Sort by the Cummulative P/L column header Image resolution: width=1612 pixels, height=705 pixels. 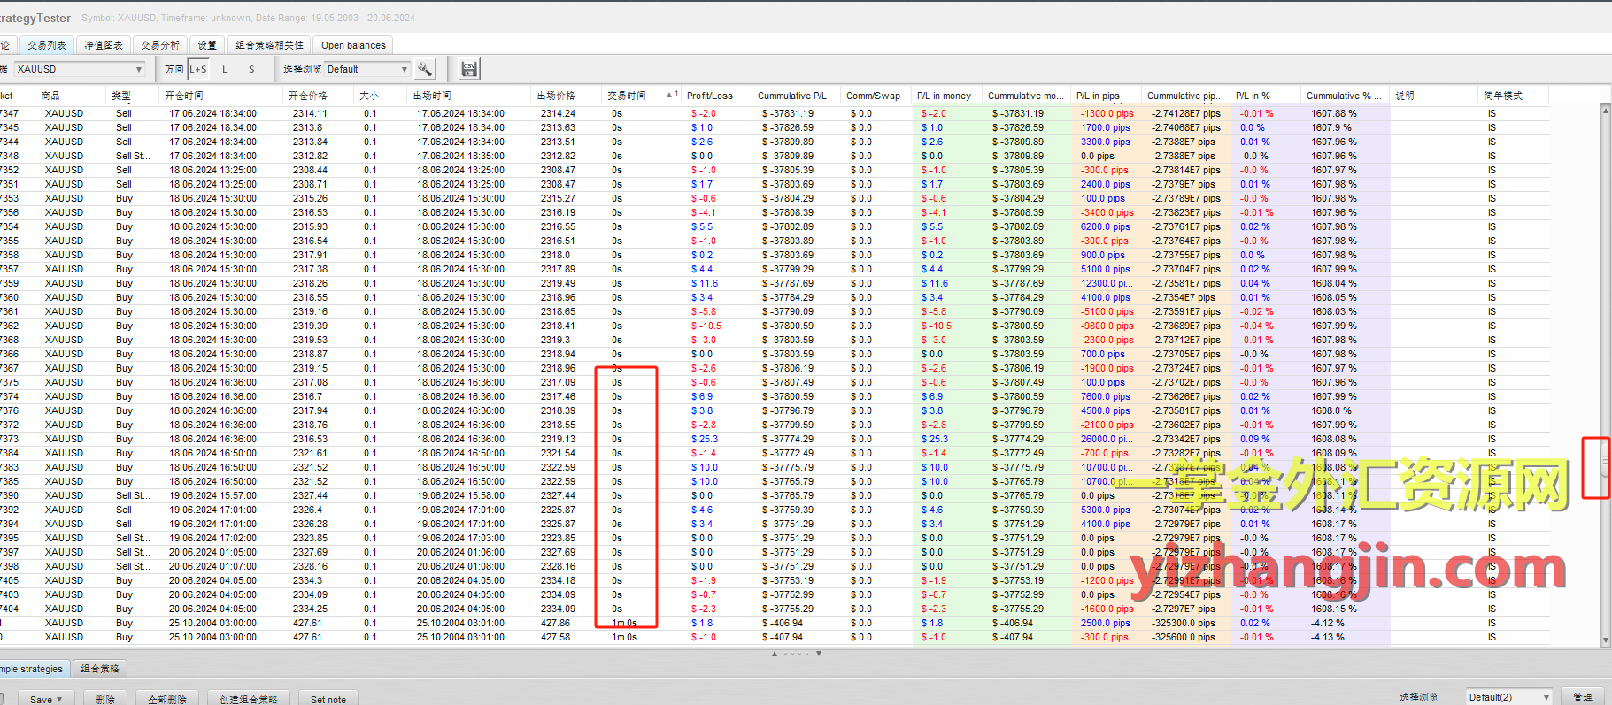pos(797,96)
